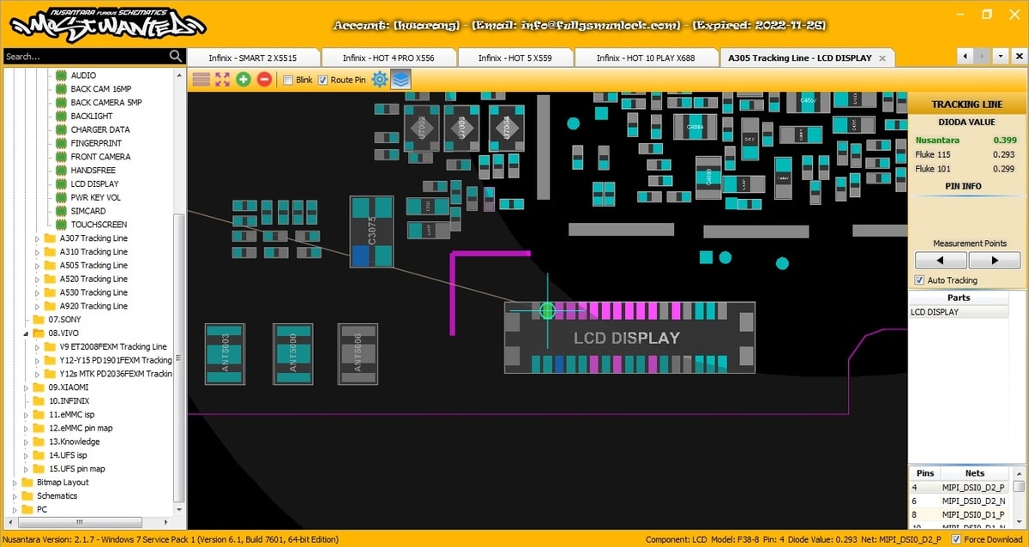Select BACK CAMERA 5MP item

[x=106, y=103]
